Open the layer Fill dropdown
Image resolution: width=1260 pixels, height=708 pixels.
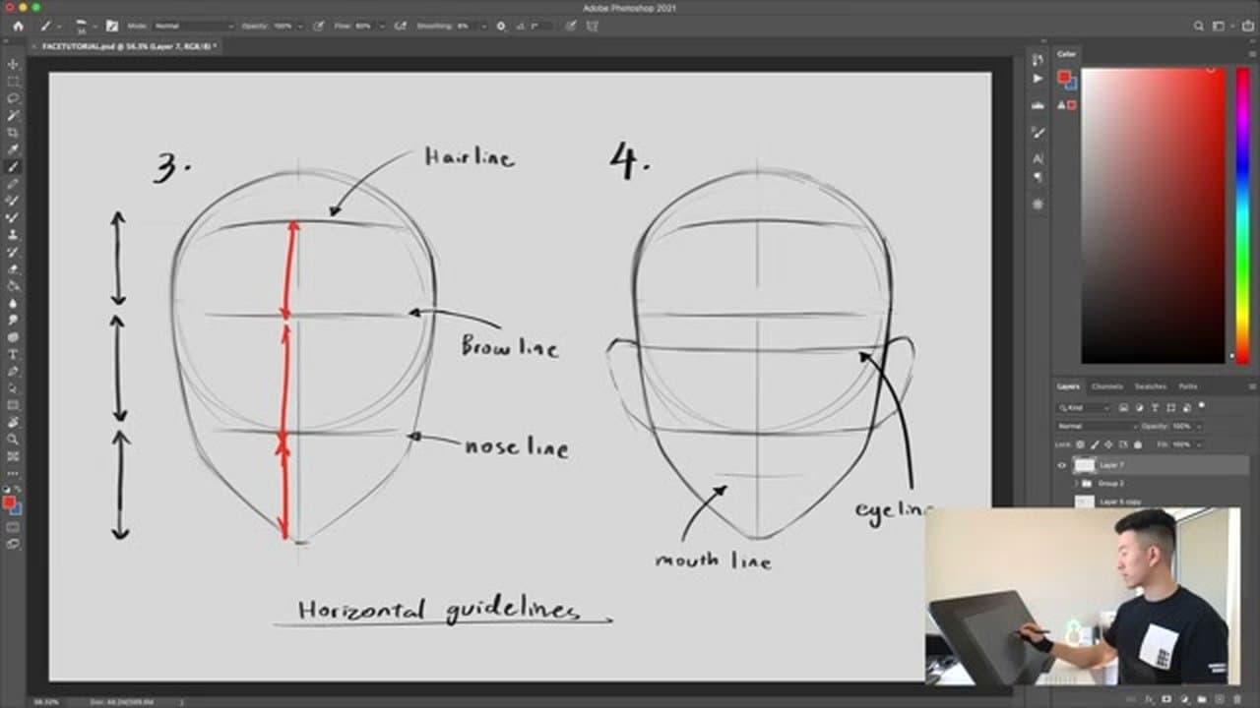tap(1199, 444)
